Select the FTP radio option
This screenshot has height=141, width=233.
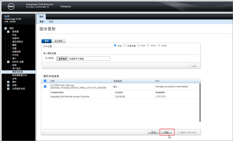click(139, 46)
